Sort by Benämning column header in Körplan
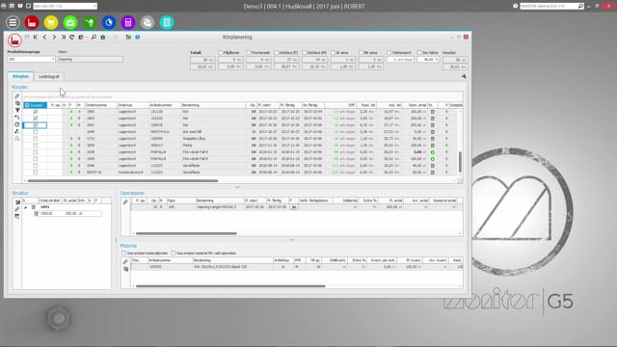617x347 pixels. [214, 105]
